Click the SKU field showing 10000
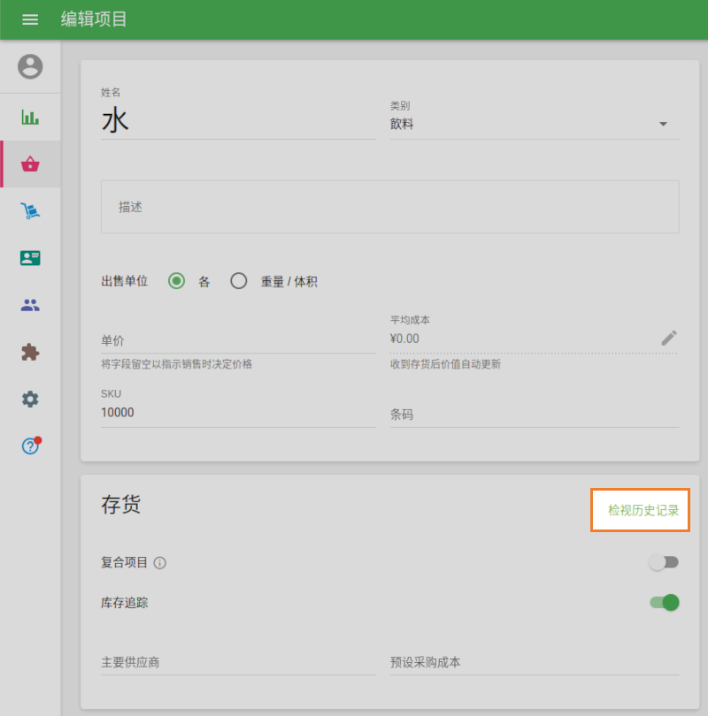Viewport: 708px width, 716px height. point(239,412)
